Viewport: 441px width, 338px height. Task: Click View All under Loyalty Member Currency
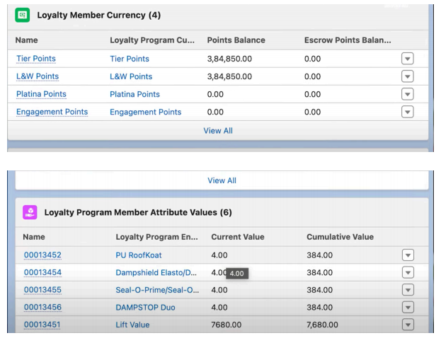point(218,130)
